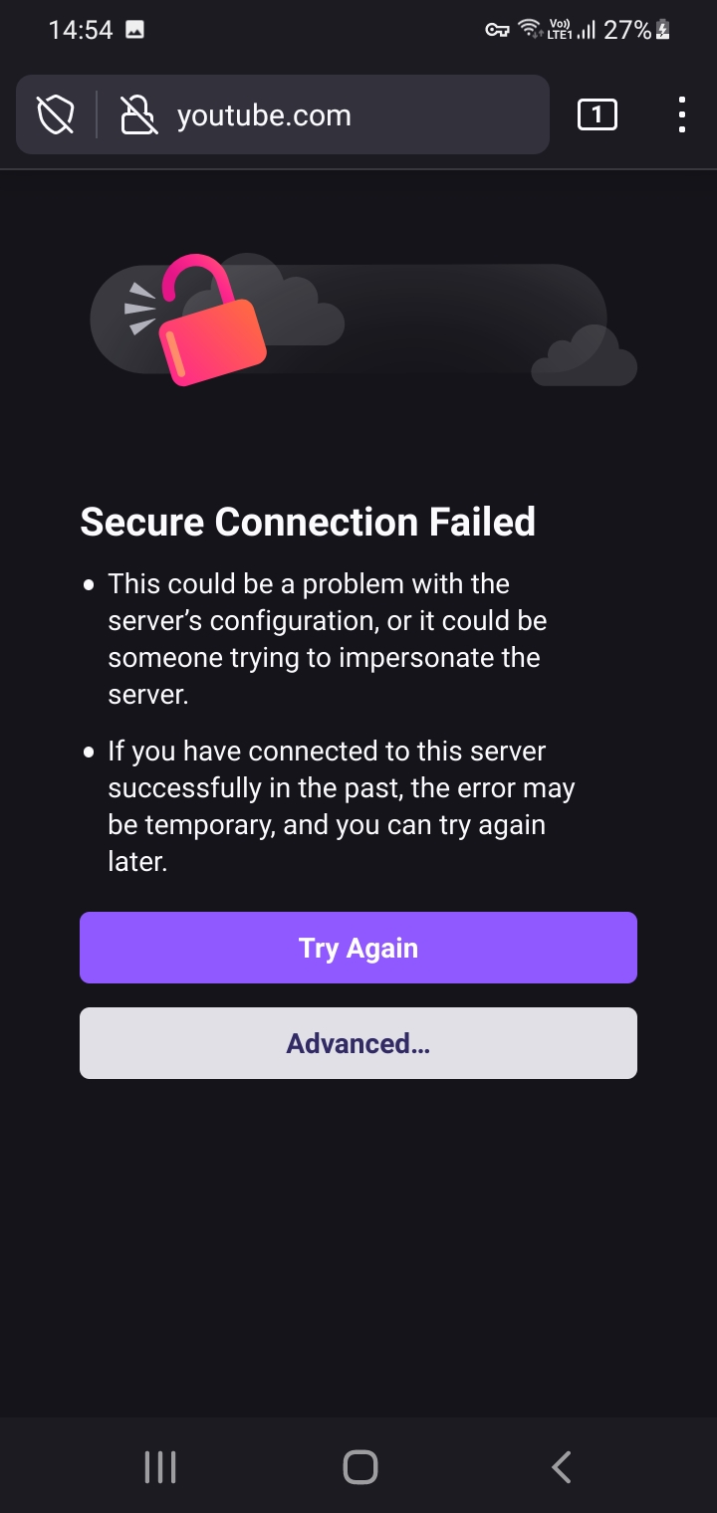
Task: Tap the Secure Connection Failed heading
Action: [x=308, y=522]
